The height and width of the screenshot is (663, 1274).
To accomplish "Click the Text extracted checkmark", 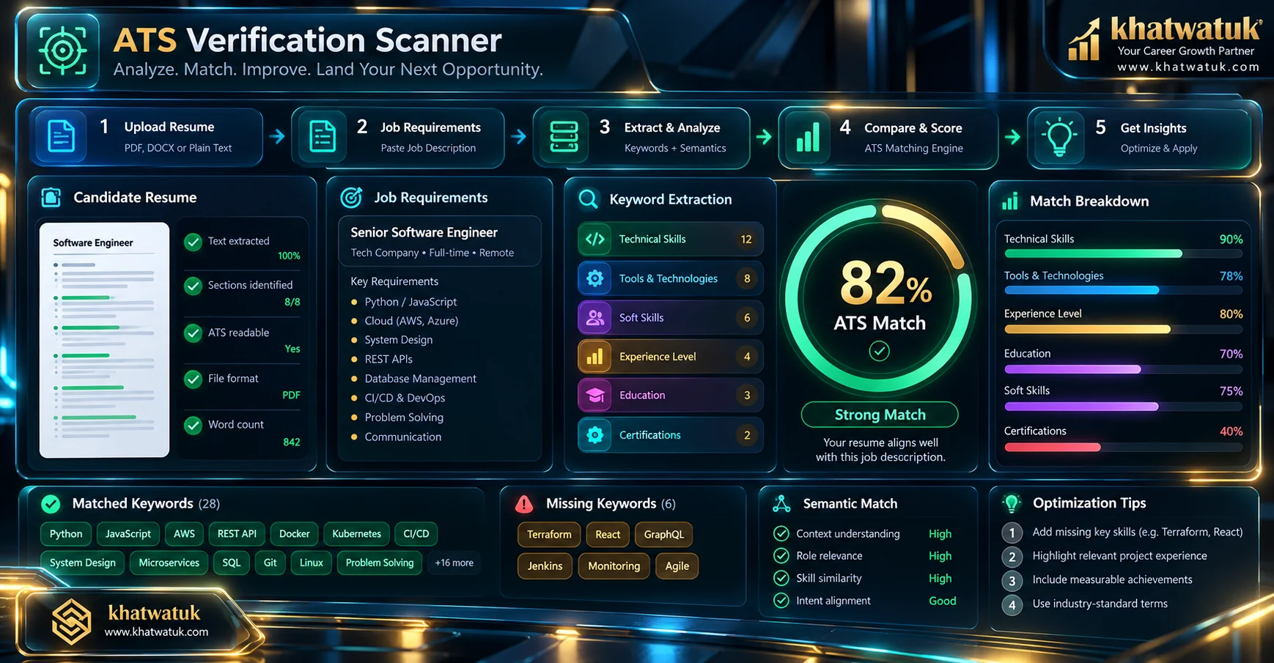I will pos(193,242).
